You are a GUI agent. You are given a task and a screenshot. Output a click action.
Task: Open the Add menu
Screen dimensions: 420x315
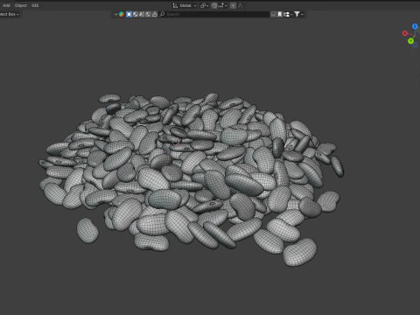(x=6, y=5)
